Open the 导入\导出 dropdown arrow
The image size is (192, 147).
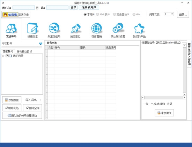tap(40, 100)
